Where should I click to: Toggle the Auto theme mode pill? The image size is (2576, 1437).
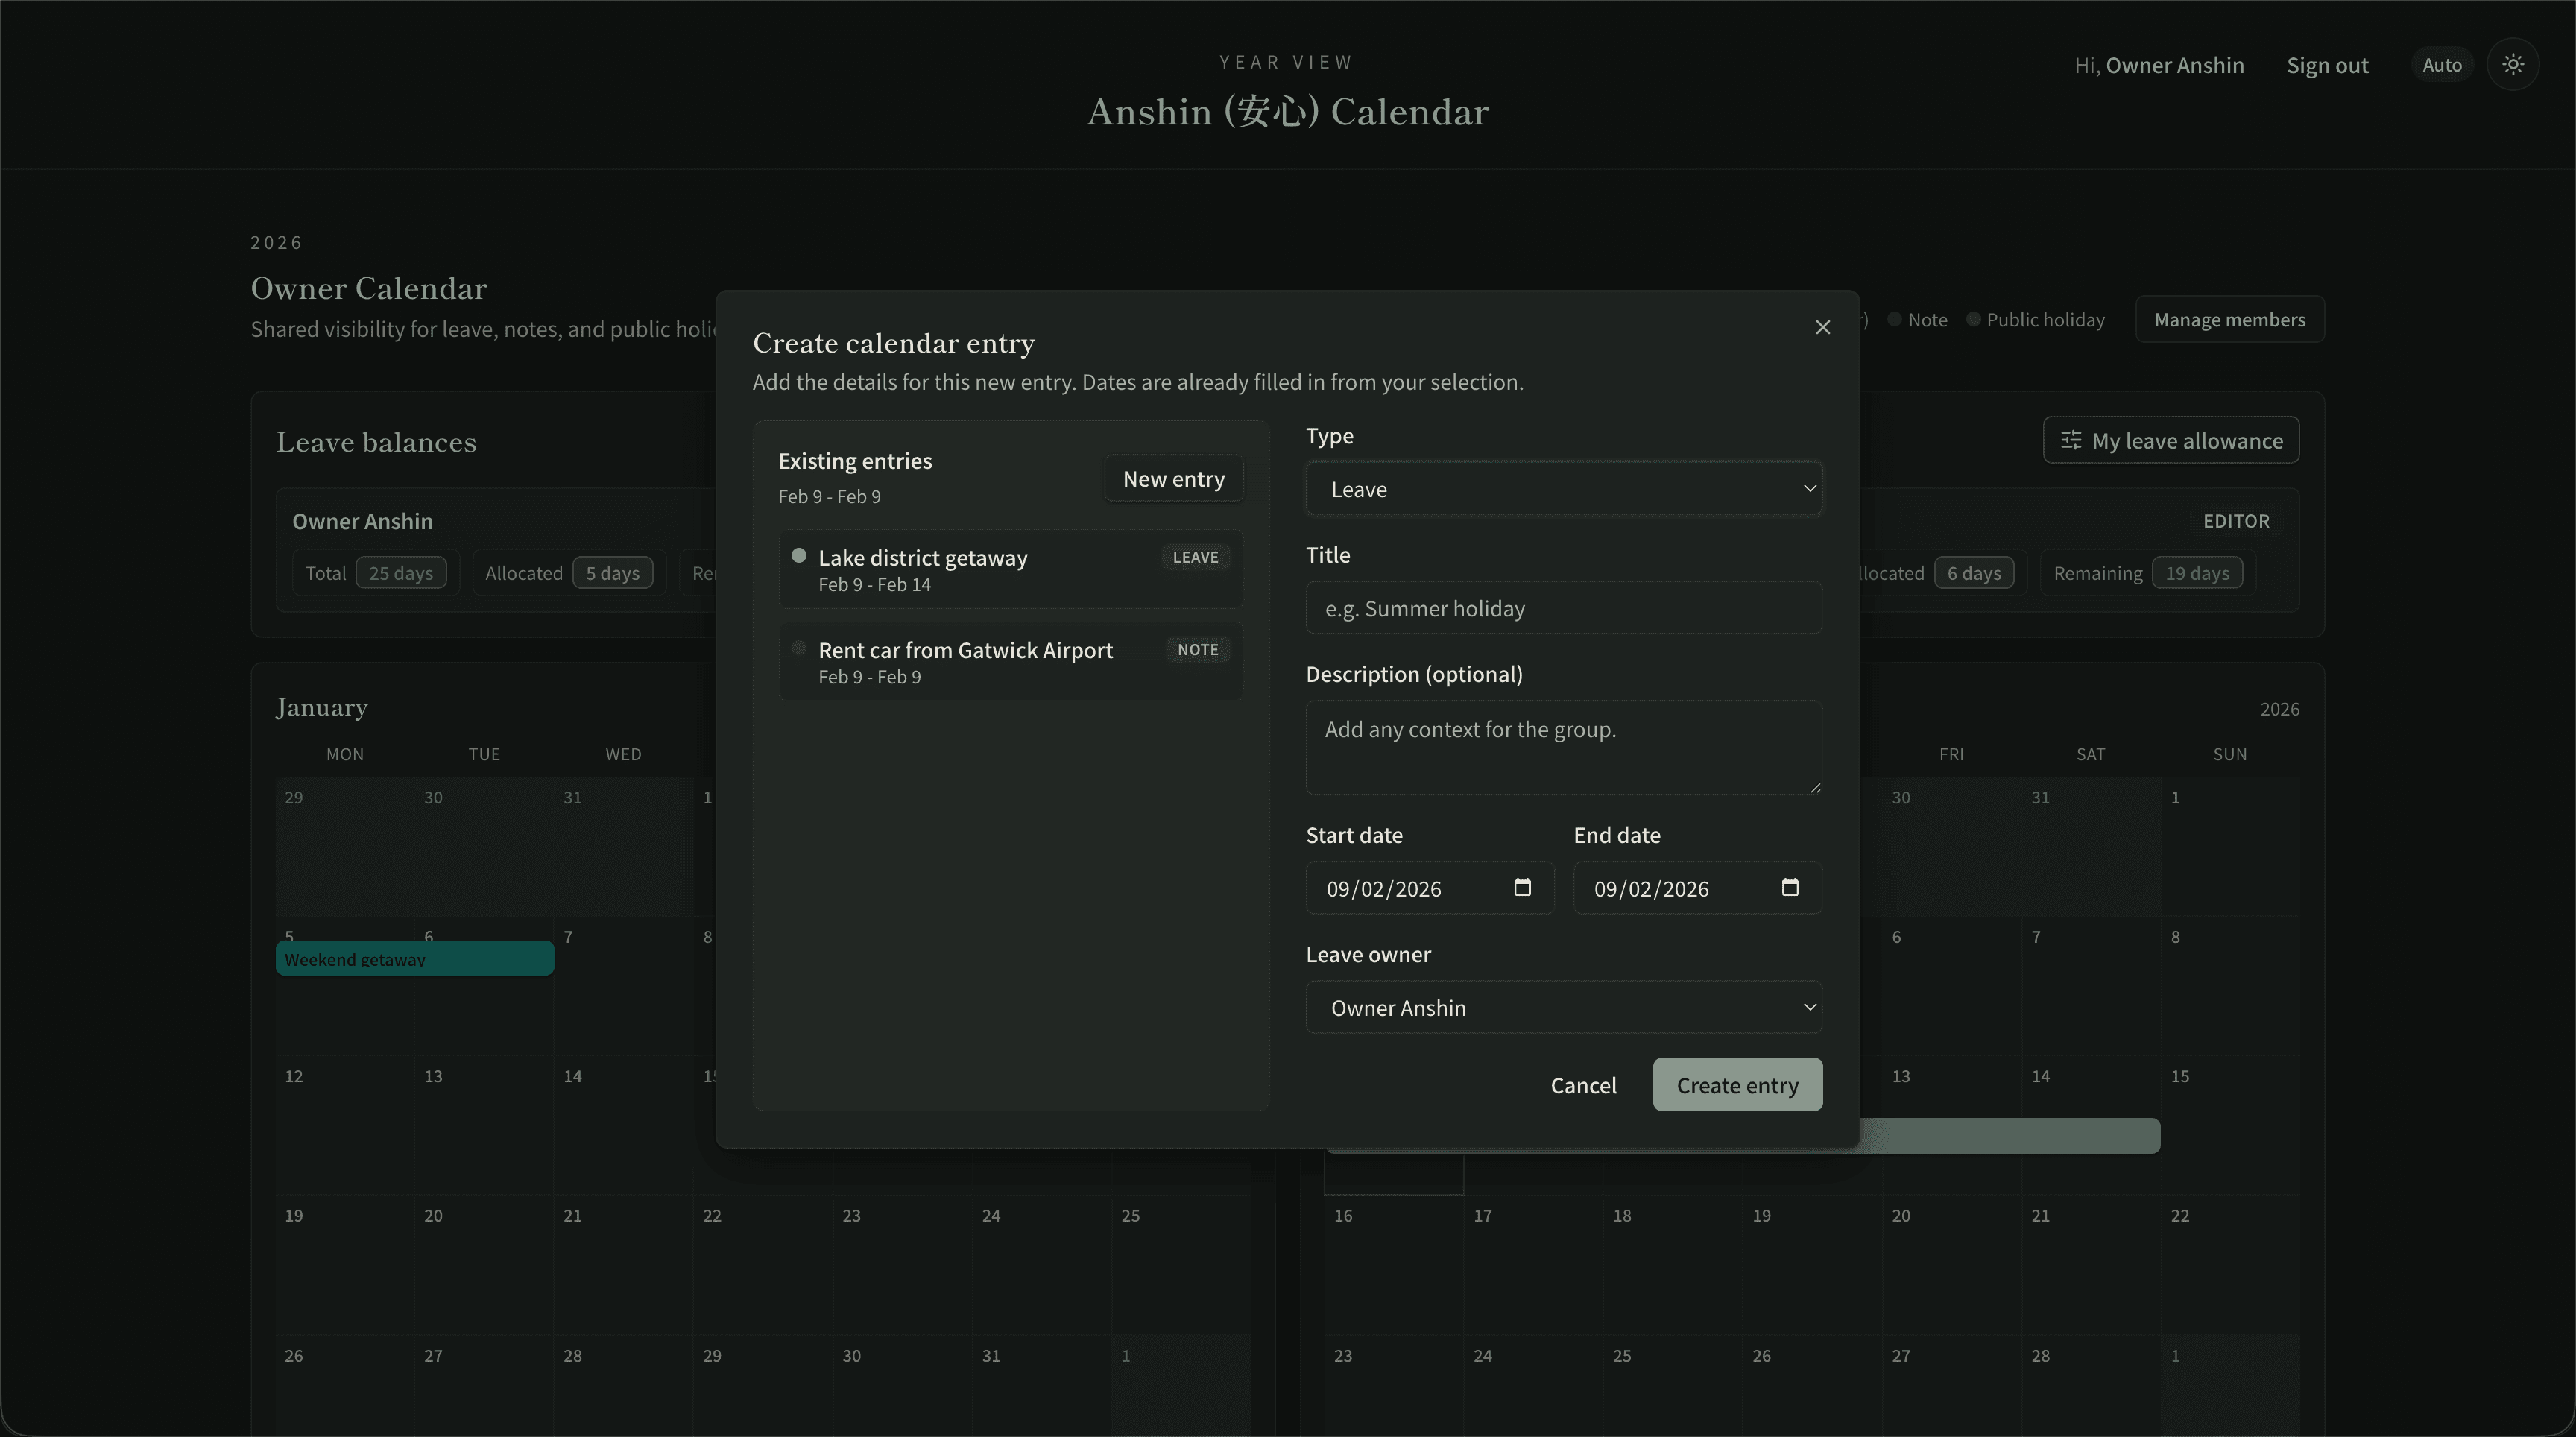click(2442, 64)
